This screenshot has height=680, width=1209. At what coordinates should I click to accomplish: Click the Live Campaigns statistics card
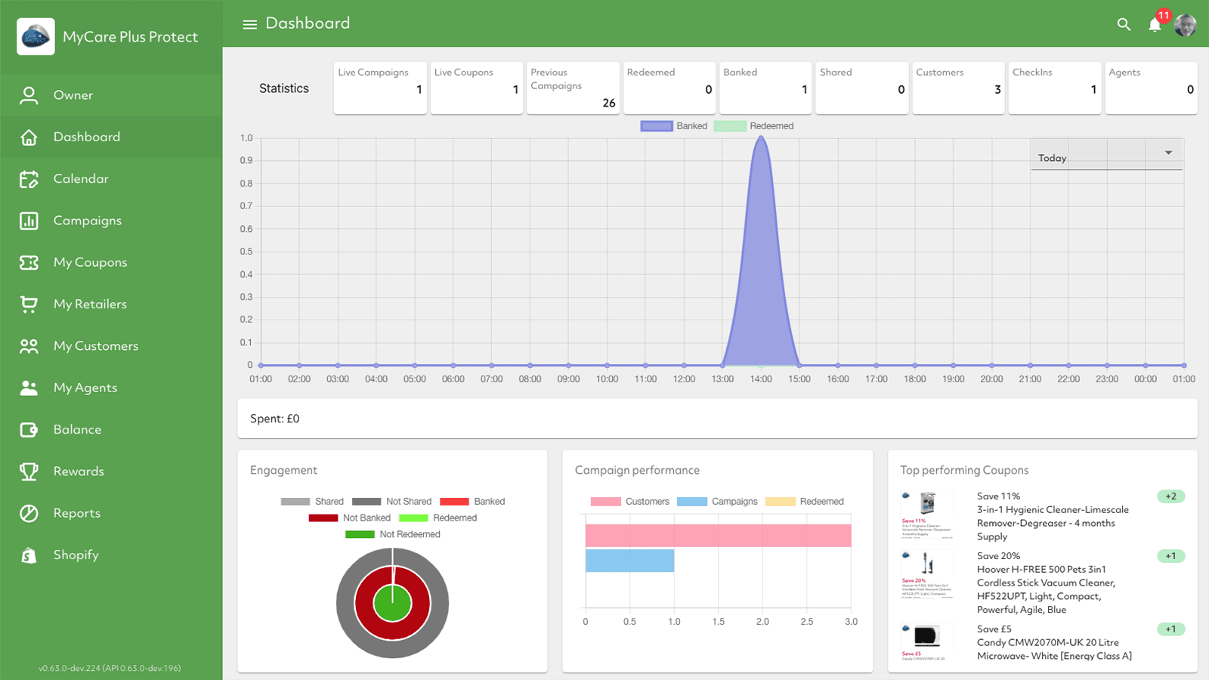pos(379,88)
